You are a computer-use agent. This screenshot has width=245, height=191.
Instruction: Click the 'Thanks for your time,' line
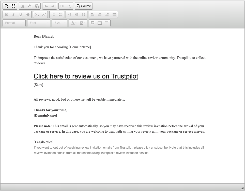51,110
